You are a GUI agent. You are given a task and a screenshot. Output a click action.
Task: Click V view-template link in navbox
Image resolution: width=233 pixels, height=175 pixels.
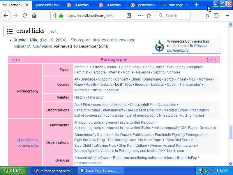pyautogui.click(x=13, y=60)
